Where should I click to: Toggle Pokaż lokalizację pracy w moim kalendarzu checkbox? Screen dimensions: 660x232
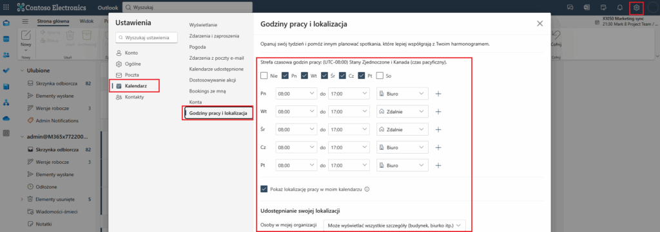coord(264,189)
